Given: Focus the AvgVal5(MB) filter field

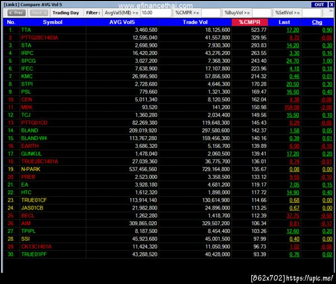Looking at the screenshot, I should (x=156, y=13).
